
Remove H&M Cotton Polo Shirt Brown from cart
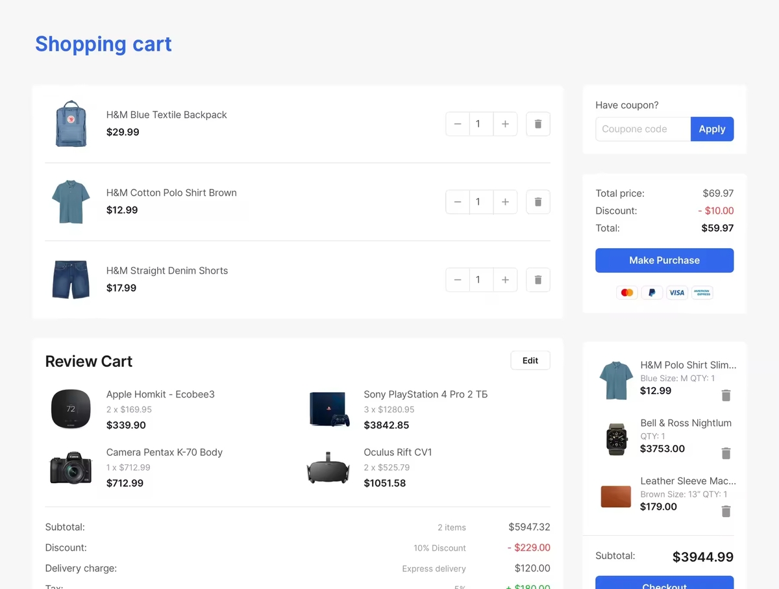[538, 202]
